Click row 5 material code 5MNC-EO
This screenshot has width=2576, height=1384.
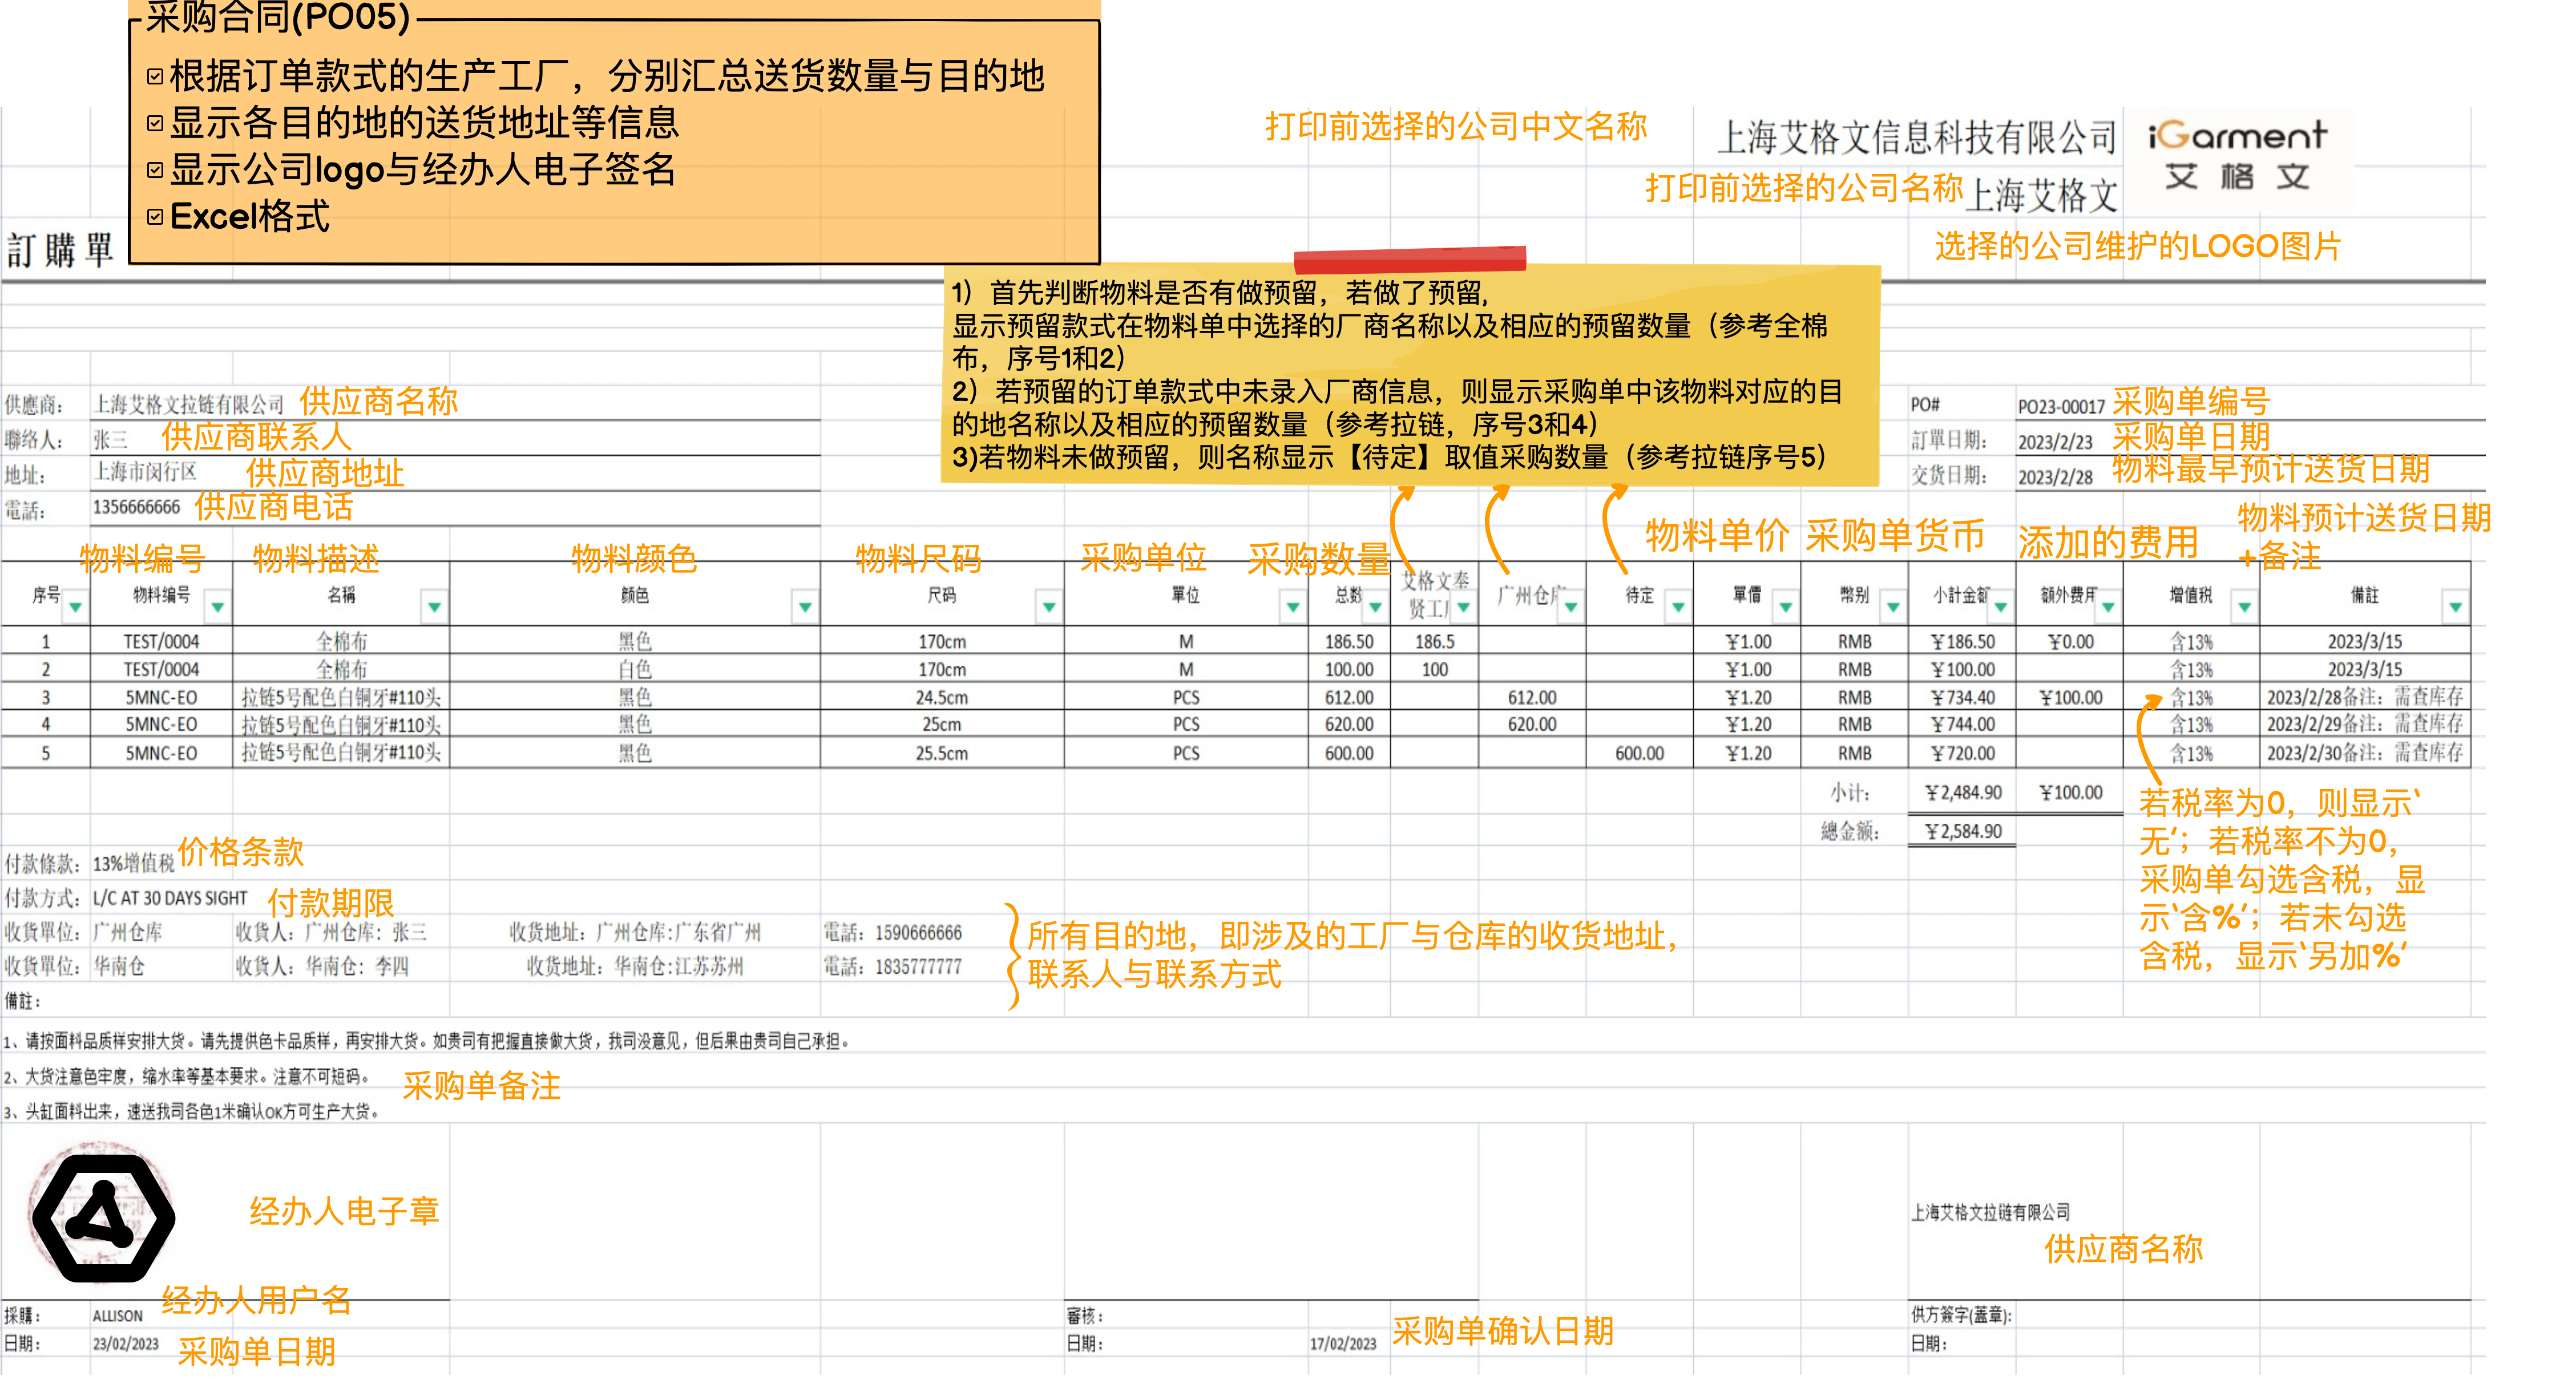(161, 754)
